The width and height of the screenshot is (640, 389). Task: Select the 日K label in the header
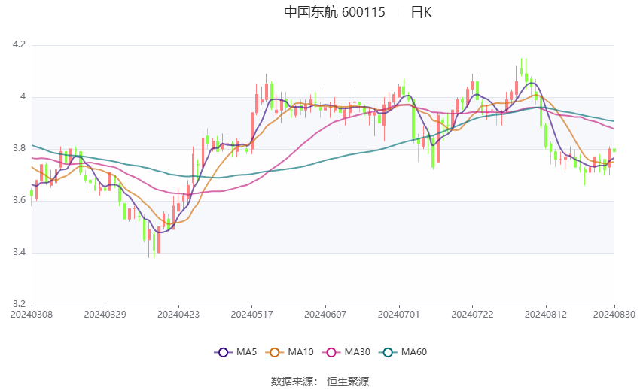tap(421, 12)
